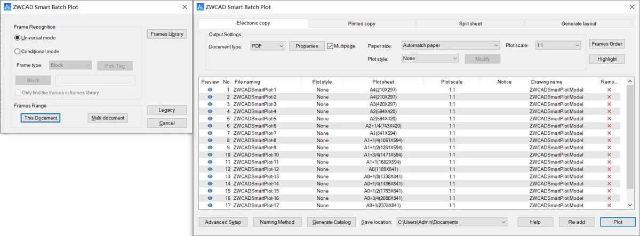Click Cancel in the left dialog
The image size is (640, 236).
pos(167,123)
